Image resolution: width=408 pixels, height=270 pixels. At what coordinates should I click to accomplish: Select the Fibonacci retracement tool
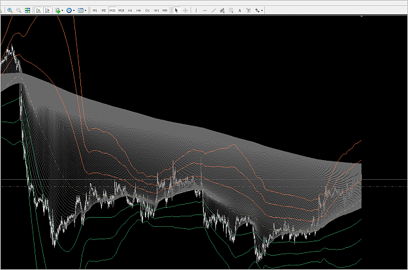[231, 10]
